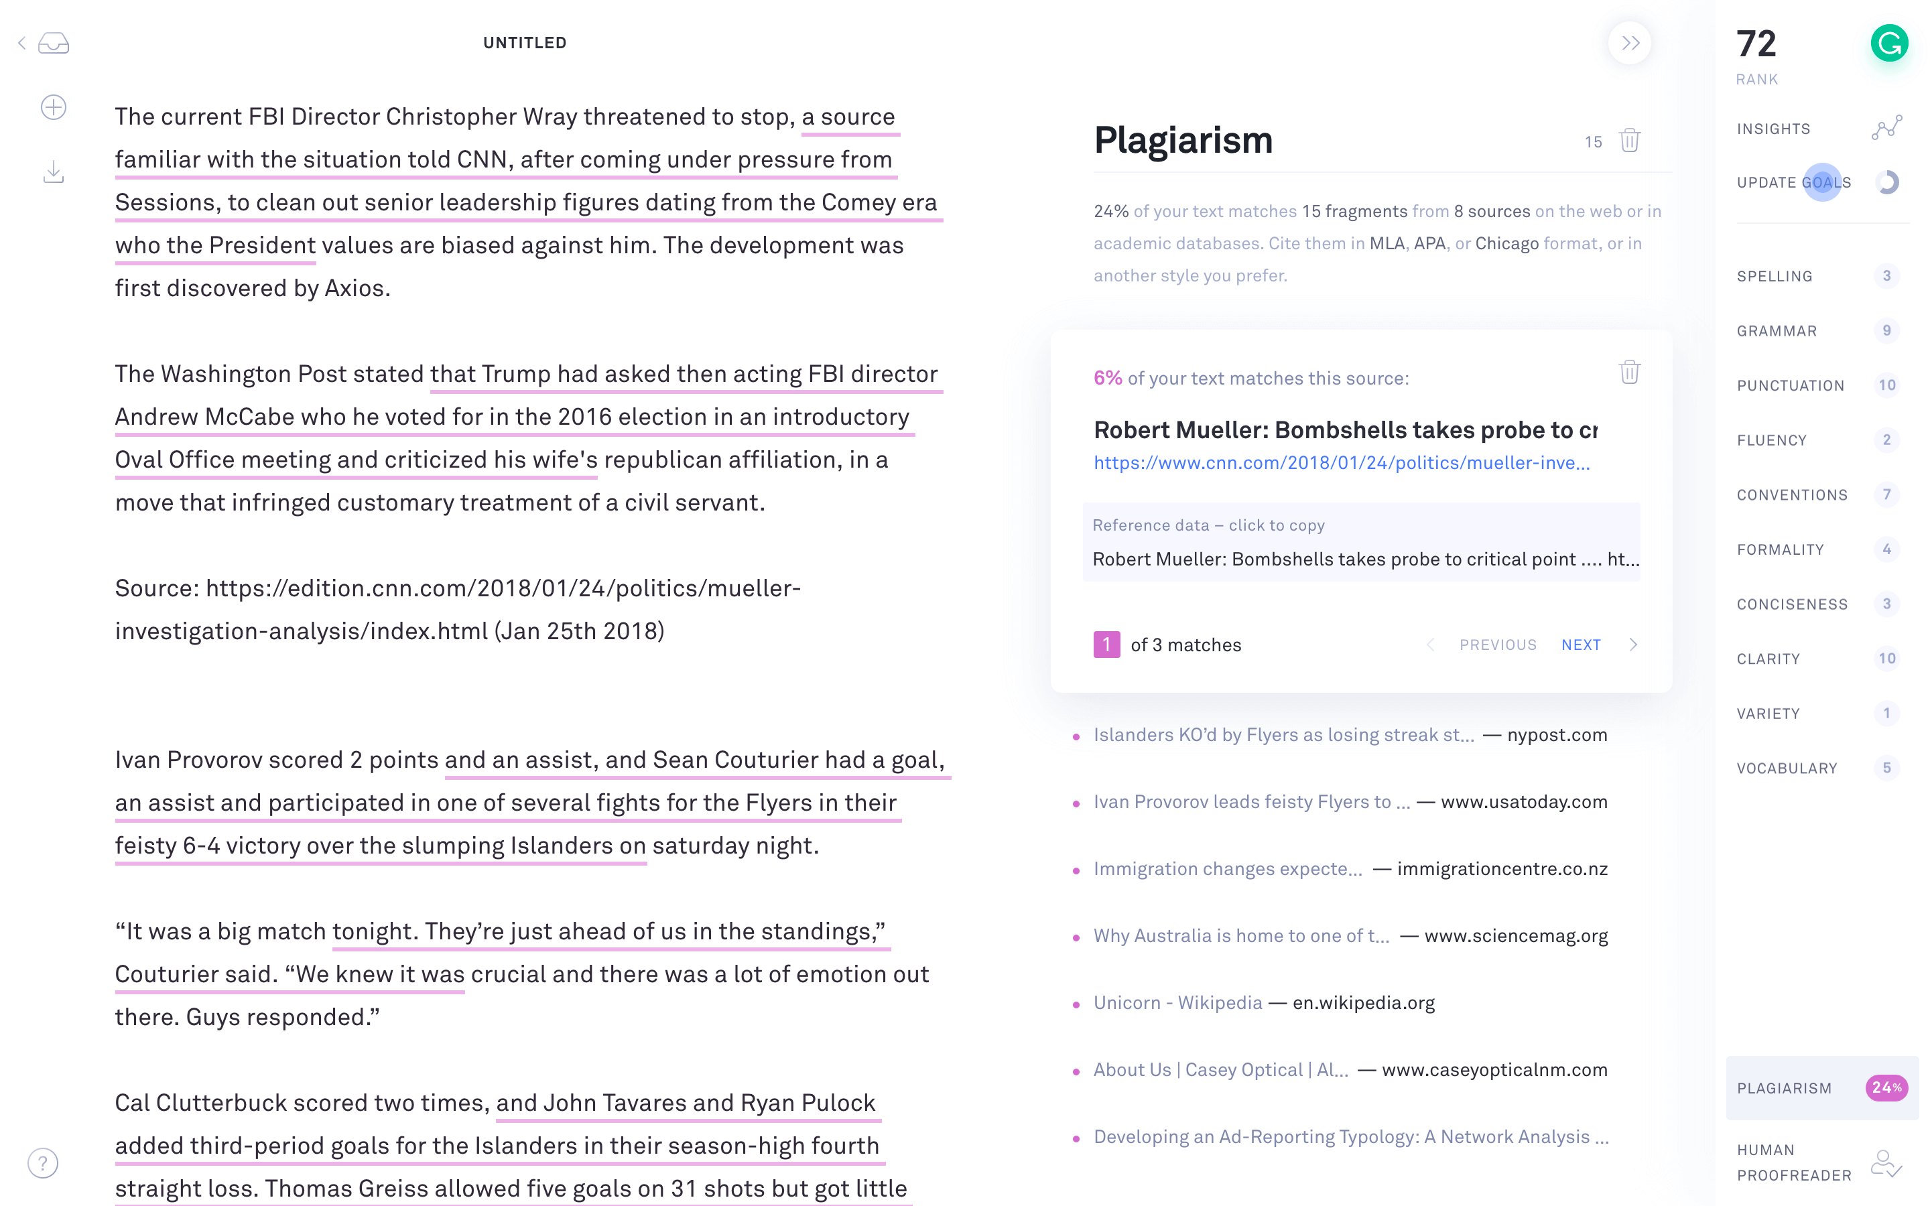Viewport: 1930px width, 1206px height.
Task: Click the delete trash icon next to Plagiarism
Action: 1630,139
